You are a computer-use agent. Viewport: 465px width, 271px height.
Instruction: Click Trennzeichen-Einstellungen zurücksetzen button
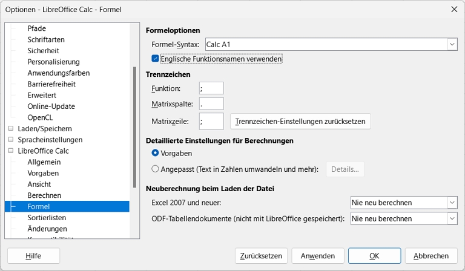tap(300, 122)
